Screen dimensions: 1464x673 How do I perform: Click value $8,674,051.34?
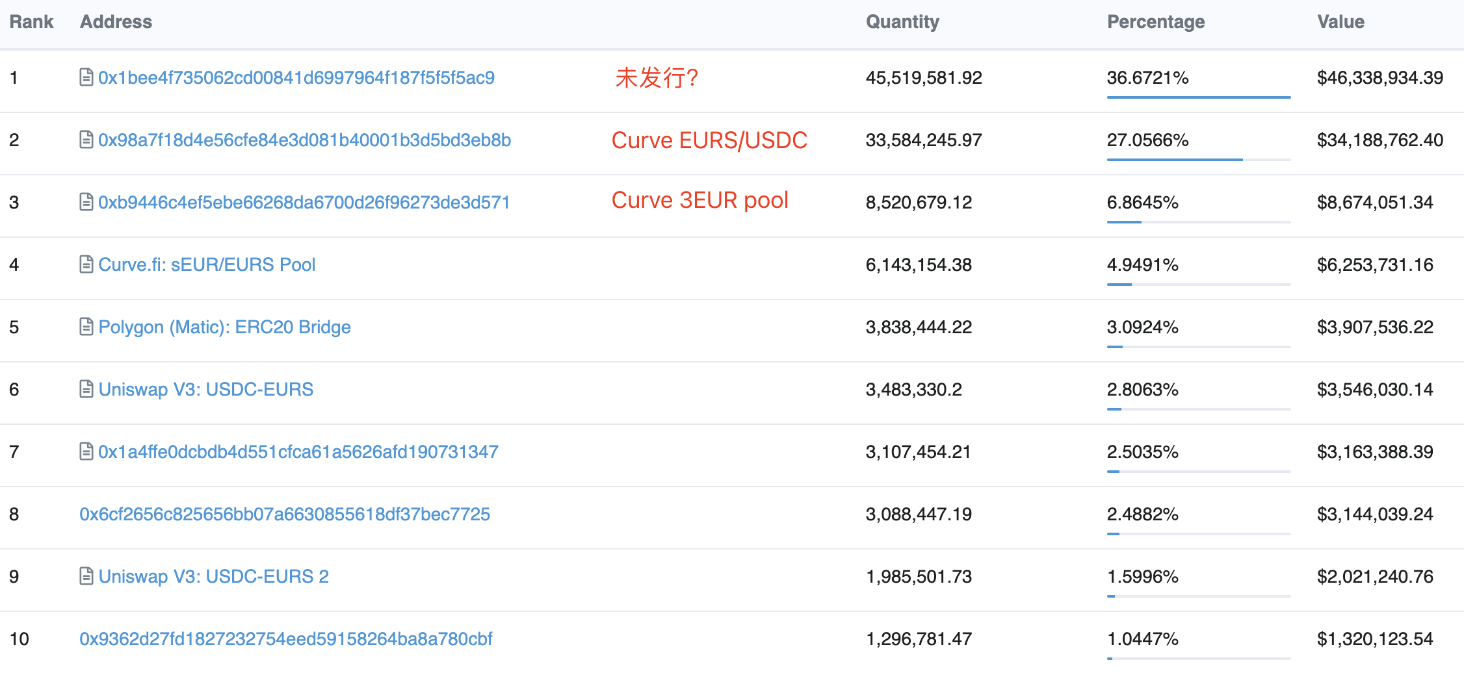(1375, 203)
